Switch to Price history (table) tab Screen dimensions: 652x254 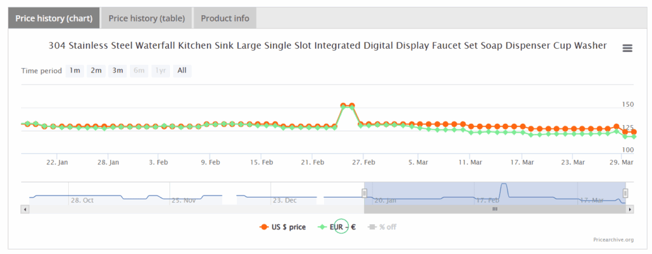point(146,18)
